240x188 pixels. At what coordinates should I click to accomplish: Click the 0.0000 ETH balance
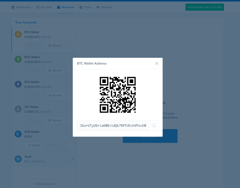32,87
